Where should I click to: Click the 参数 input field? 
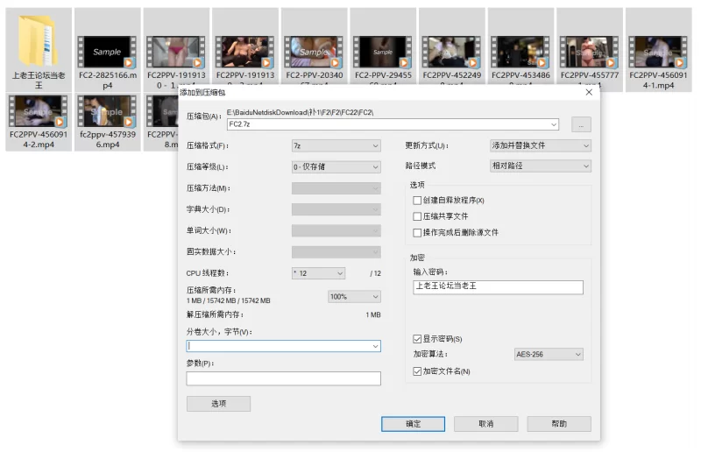tap(283, 378)
